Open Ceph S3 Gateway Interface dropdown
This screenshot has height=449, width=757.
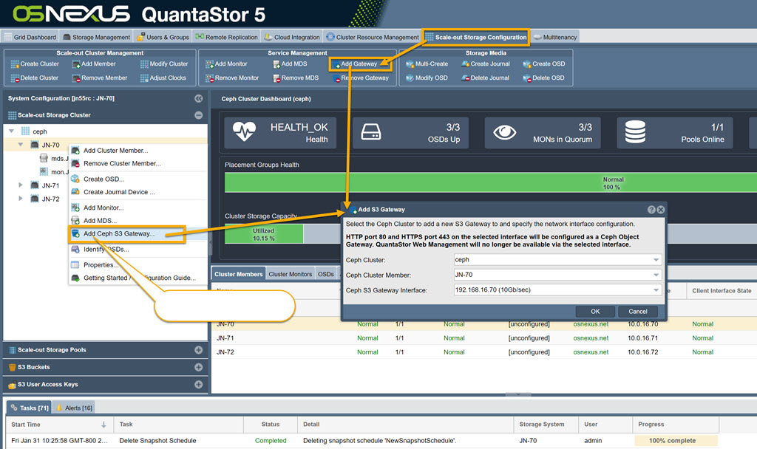(x=656, y=290)
